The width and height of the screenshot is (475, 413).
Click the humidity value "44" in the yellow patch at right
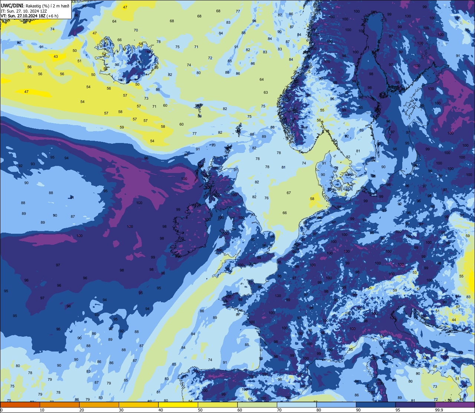click(x=454, y=320)
